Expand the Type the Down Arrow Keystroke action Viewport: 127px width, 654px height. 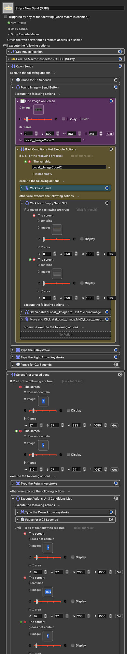(x=18, y=512)
